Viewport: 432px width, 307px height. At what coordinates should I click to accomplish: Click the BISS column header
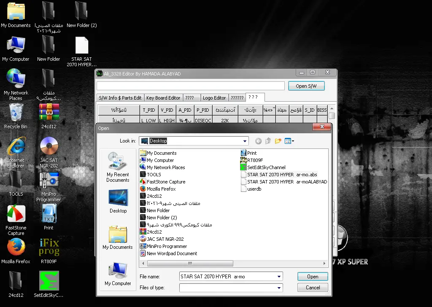pyautogui.click(x=322, y=110)
